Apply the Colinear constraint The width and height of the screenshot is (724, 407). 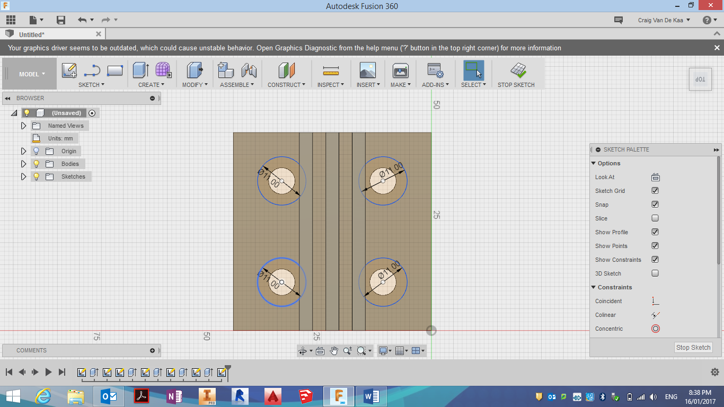point(656,315)
